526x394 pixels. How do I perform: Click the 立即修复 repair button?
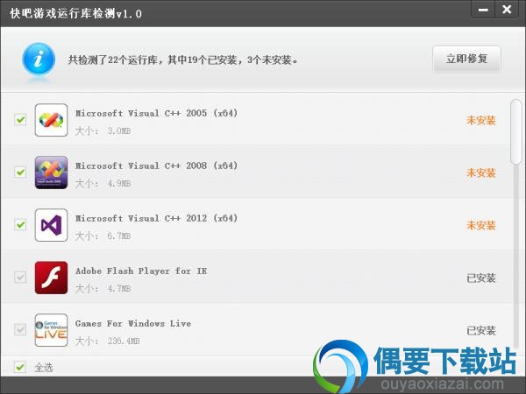[466, 60]
